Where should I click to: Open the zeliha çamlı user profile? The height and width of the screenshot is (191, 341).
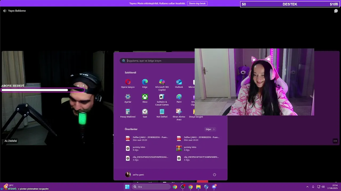click(135, 175)
